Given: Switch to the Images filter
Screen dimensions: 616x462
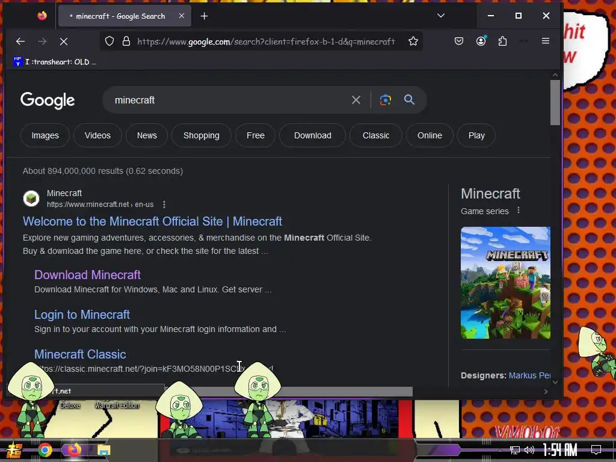Looking at the screenshot, I should coord(45,135).
